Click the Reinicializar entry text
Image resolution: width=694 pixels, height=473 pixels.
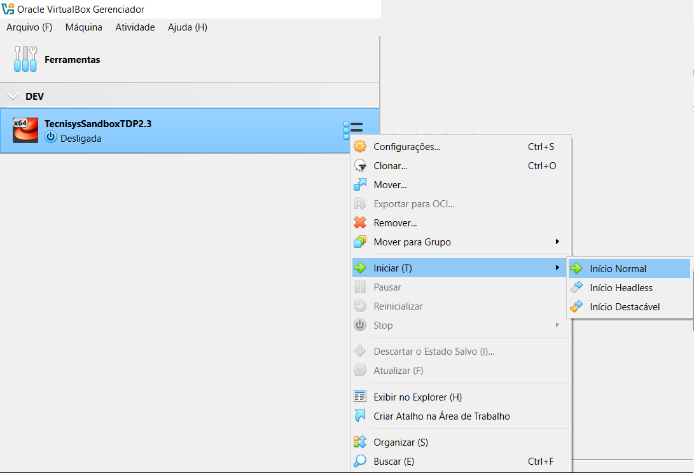point(398,306)
